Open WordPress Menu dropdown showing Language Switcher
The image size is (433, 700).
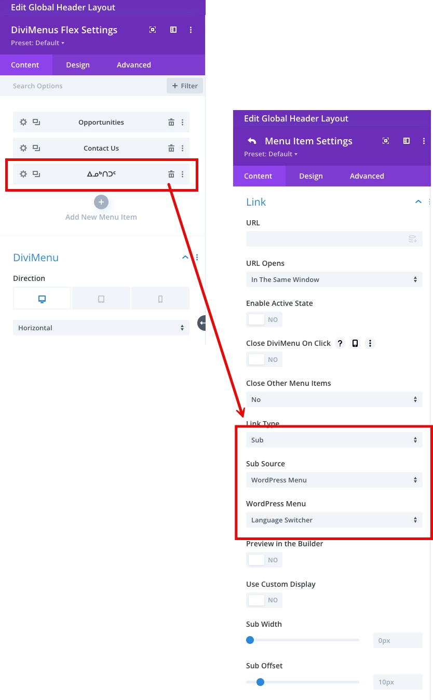coord(334,520)
